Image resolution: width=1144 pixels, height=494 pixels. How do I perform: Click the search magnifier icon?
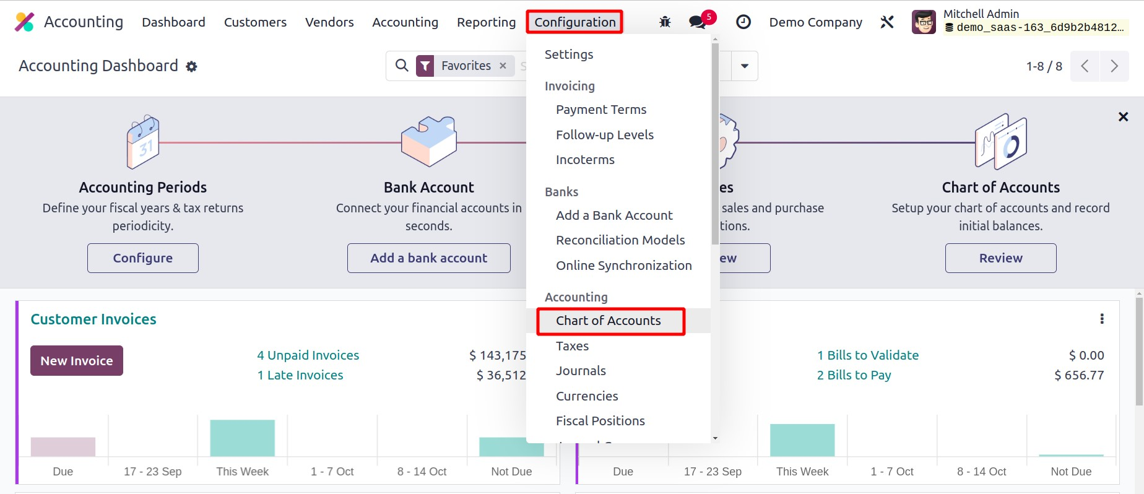pyautogui.click(x=402, y=66)
